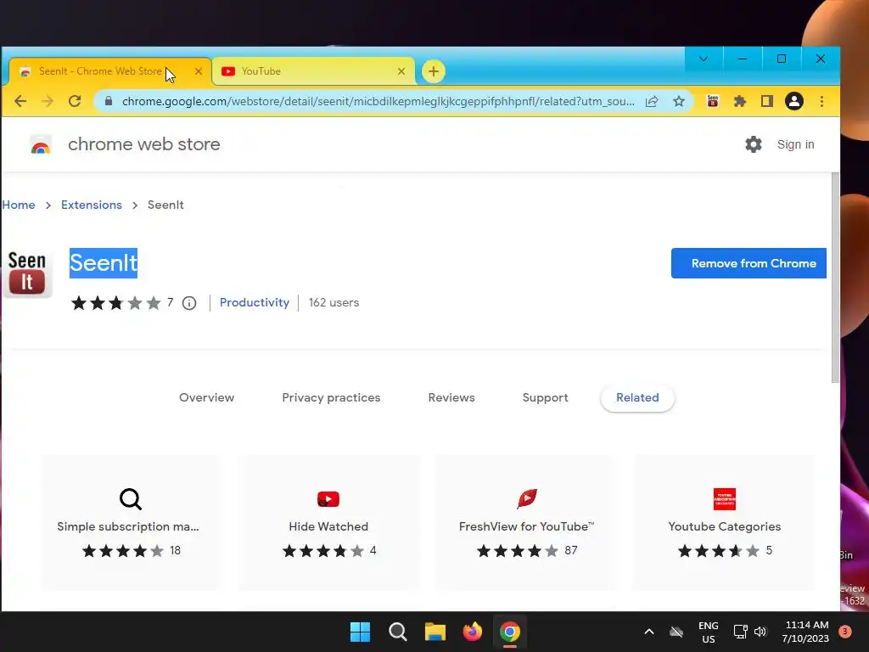Click the Chrome Web Store rainbow logo
This screenshot has height=652, width=869.
pyautogui.click(x=41, y=144)
